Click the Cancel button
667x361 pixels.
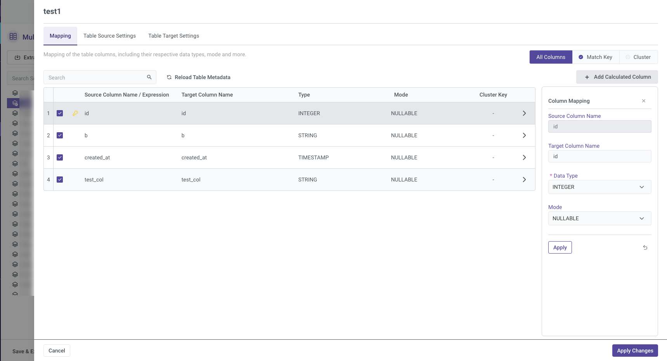(57, 351)
